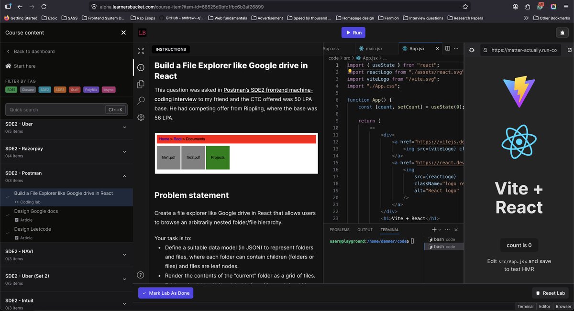The image size is (574, 311).
Task: Click the count is 0 button
Action: tap(519, 245)
